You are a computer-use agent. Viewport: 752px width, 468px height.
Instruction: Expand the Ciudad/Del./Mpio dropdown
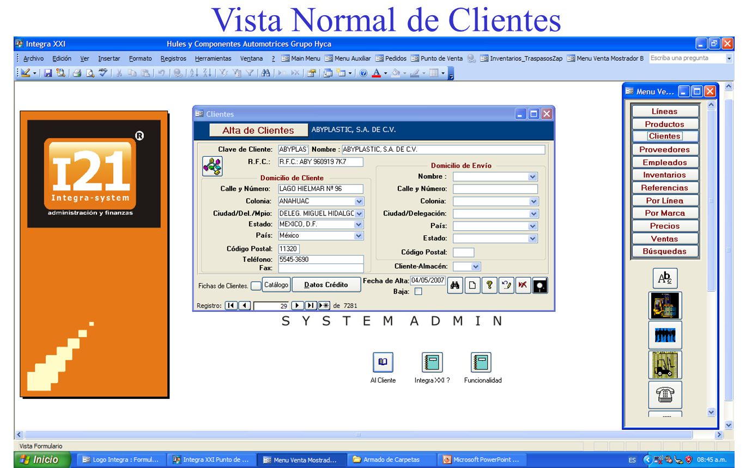[359, 214]
